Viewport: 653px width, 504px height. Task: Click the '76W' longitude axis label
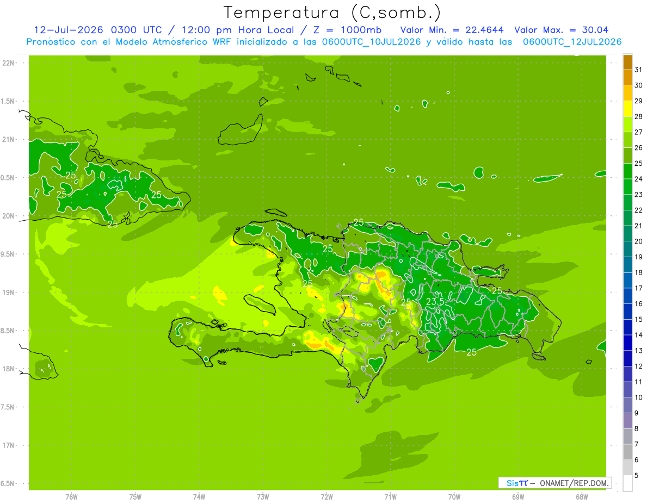[x=71, y=497]
